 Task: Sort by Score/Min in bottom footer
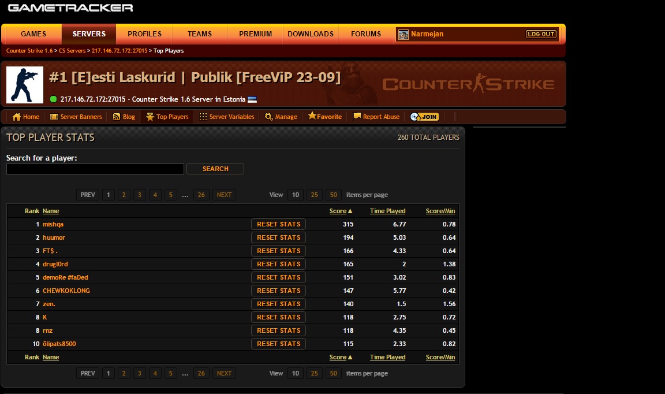click(440, 357)
